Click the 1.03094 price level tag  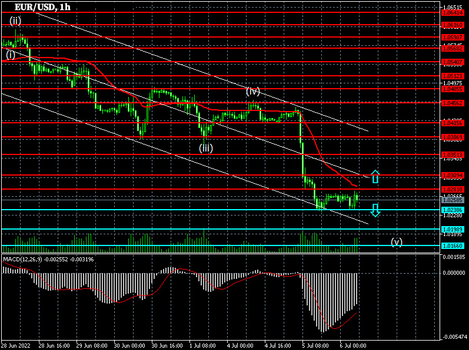[x=453, y=175]
